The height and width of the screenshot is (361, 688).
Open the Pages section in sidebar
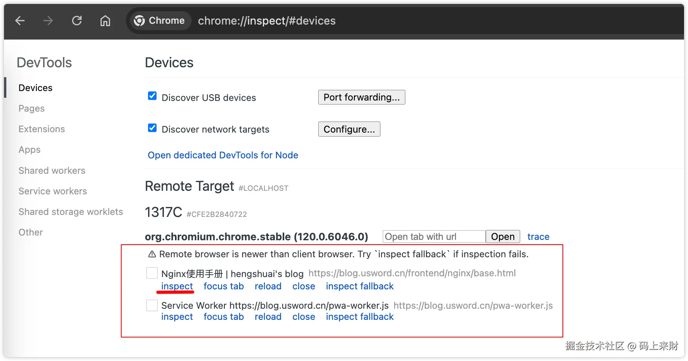point(32,108)
